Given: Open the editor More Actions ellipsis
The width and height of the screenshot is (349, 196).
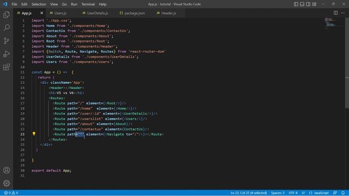Looking at the screenshot, I should pos(343,13).
